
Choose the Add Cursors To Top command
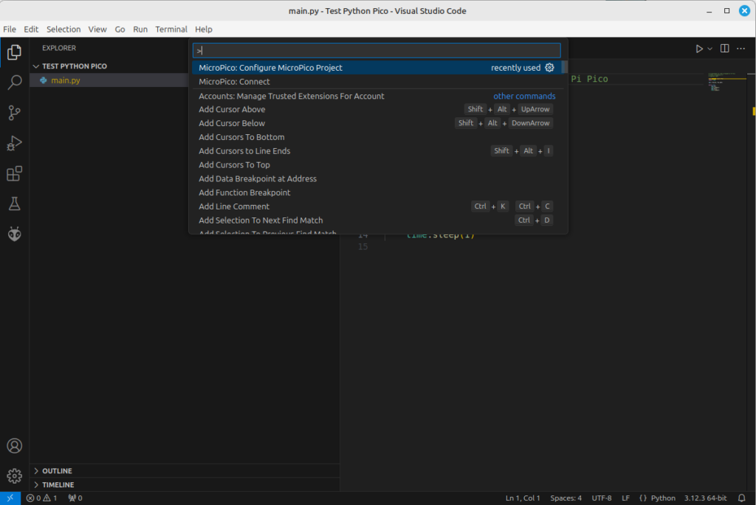coord(377,165)
